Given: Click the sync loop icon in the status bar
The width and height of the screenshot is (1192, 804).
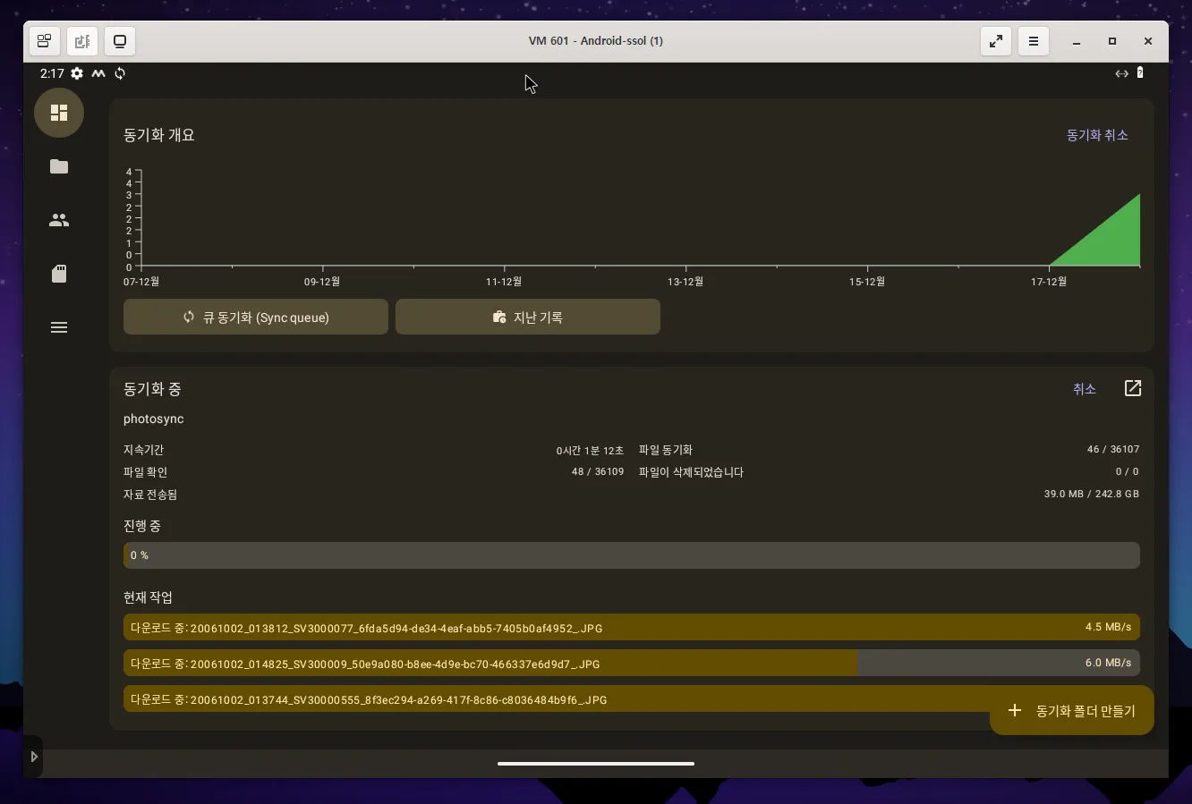Looking at the screenshot, I should click(x=120, y=73).
